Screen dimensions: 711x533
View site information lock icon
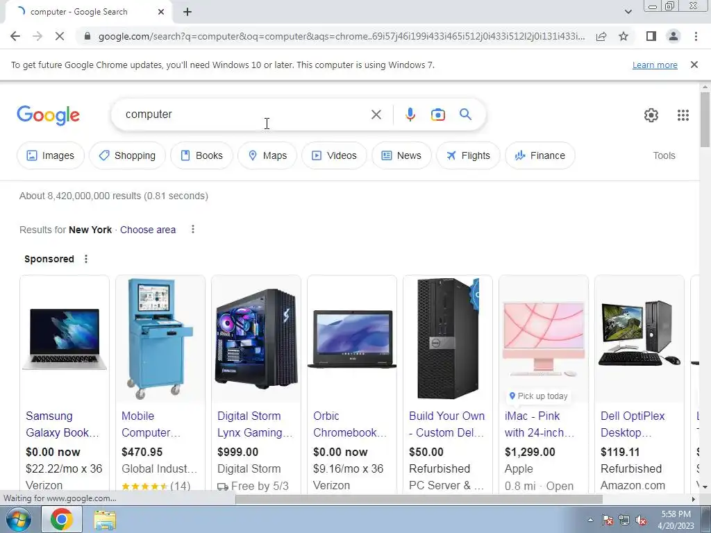87,36
